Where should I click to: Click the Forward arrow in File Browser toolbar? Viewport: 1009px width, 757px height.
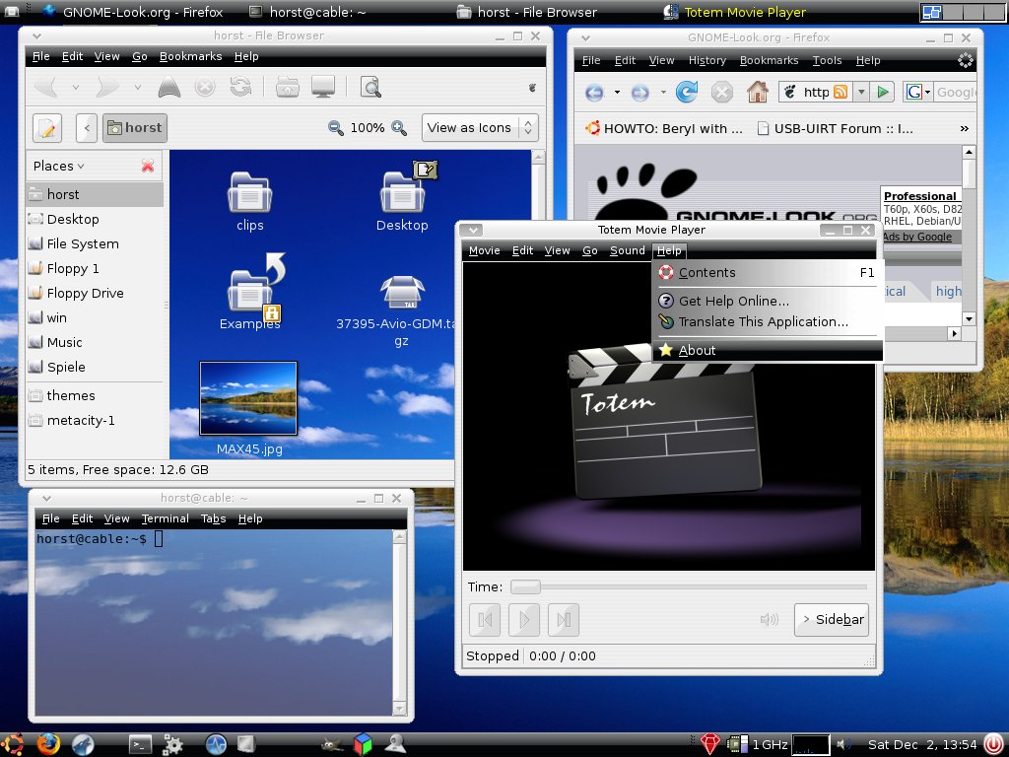(x=107, y=87)
